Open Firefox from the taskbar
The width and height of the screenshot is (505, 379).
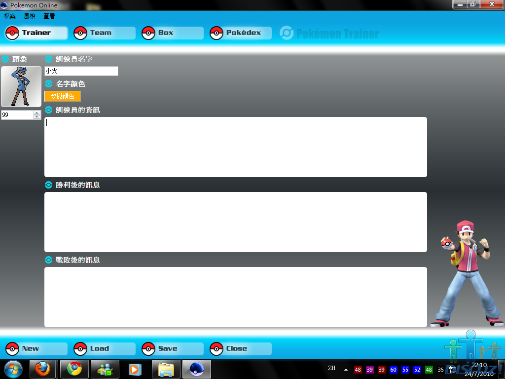pos(43,369)
